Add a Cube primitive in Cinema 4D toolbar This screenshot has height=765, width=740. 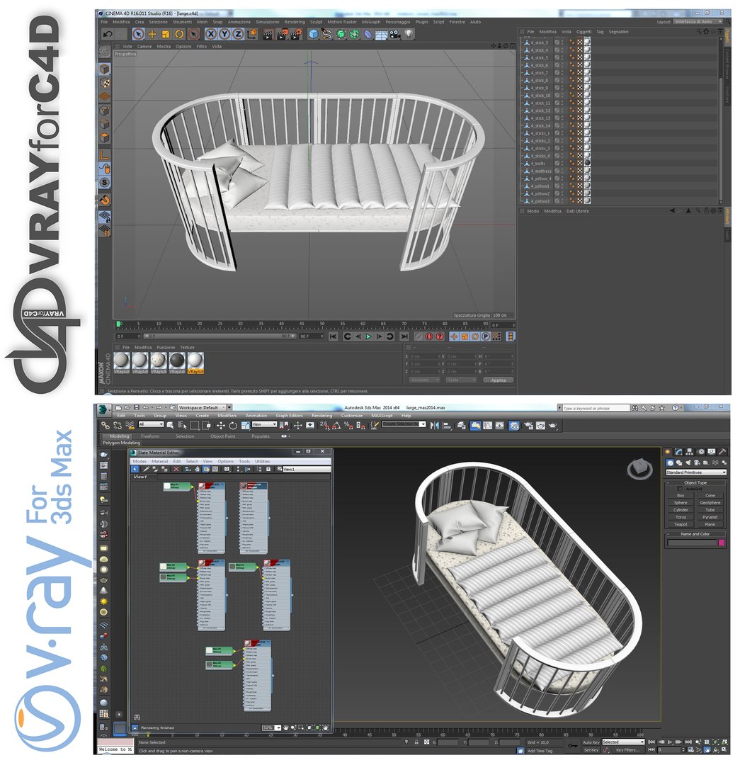click(313, 34)
